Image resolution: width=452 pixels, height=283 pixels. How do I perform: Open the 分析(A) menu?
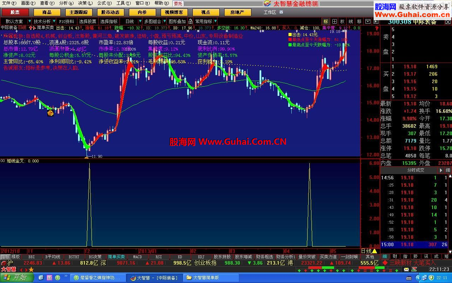point(66,3)
